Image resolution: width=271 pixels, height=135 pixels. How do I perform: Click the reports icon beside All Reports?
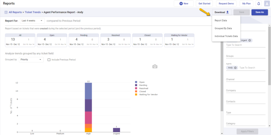(6, 12)
